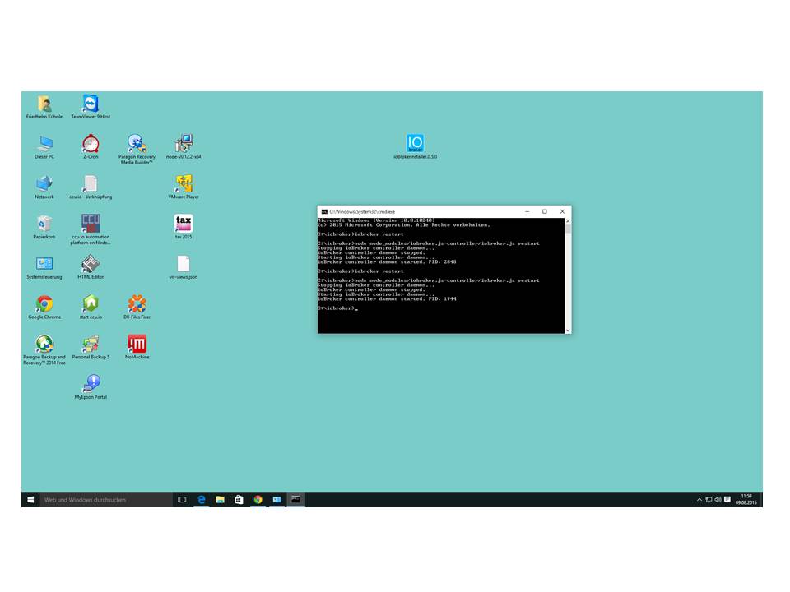Select ccu.io automation platform icon
This screenshot has height=592, width=790.
(x=91, y=229)
